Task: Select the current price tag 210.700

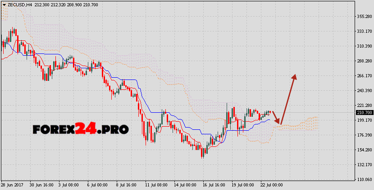Action: (x=364, y=113)
